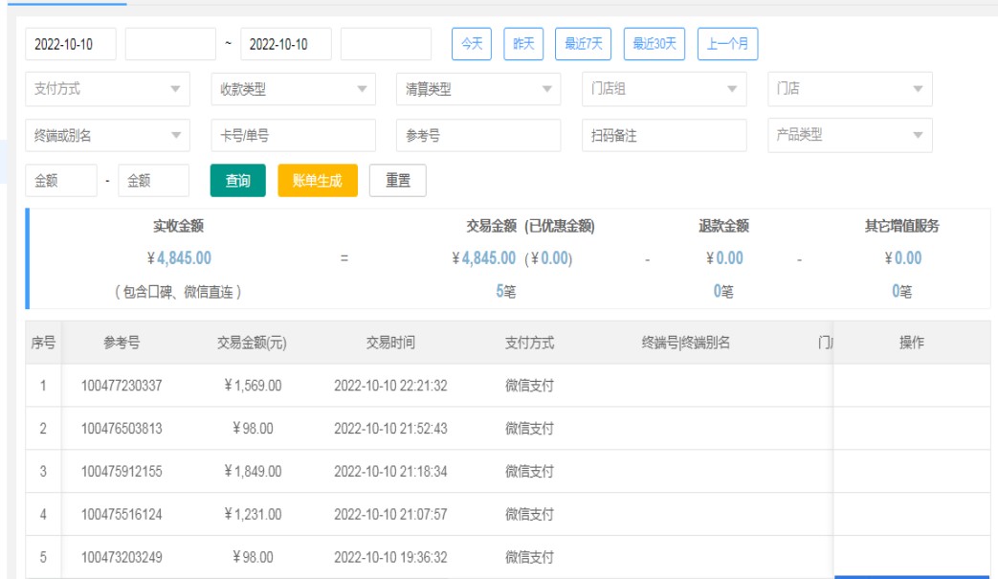The height and width of the screenshot is (579, 998).
Task: Open the 支付方式 dropdown
Action: (107, 89)
